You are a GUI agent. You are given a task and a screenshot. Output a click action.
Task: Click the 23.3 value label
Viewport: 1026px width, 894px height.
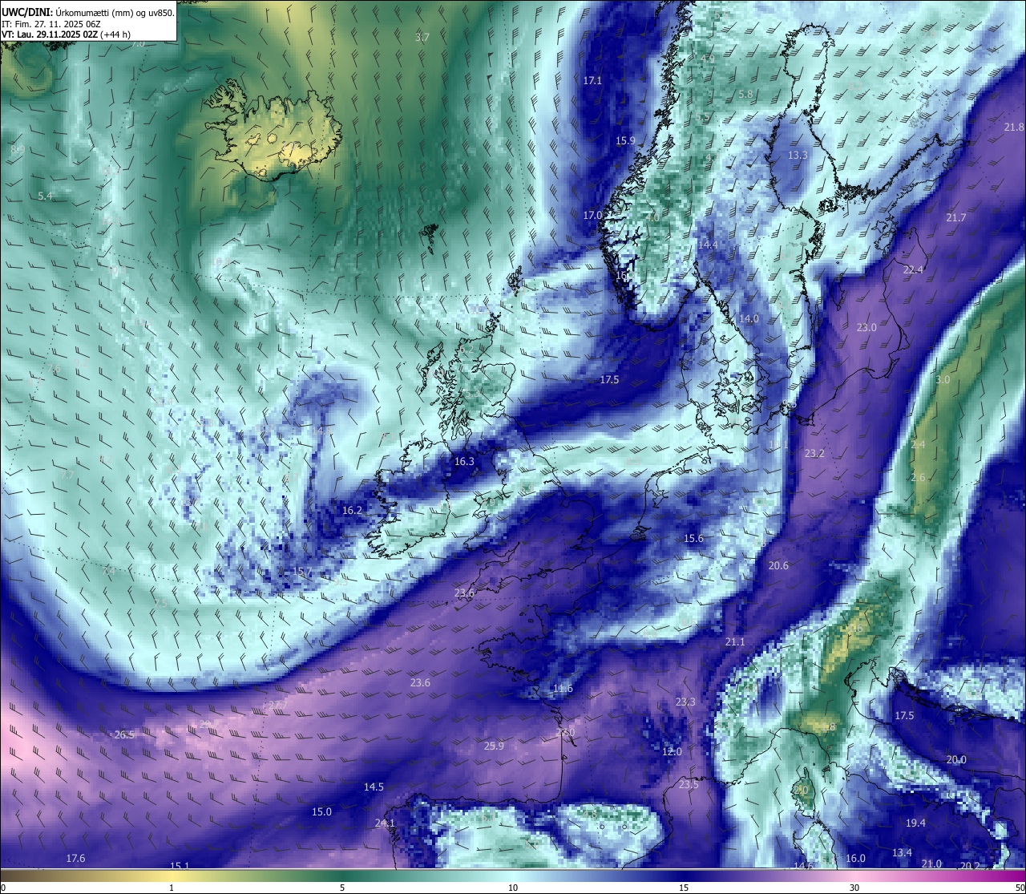pyautogui.click(x=685, y=702)
